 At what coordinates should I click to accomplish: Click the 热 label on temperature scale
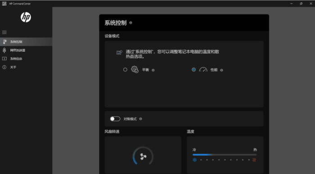coord(255,150)
